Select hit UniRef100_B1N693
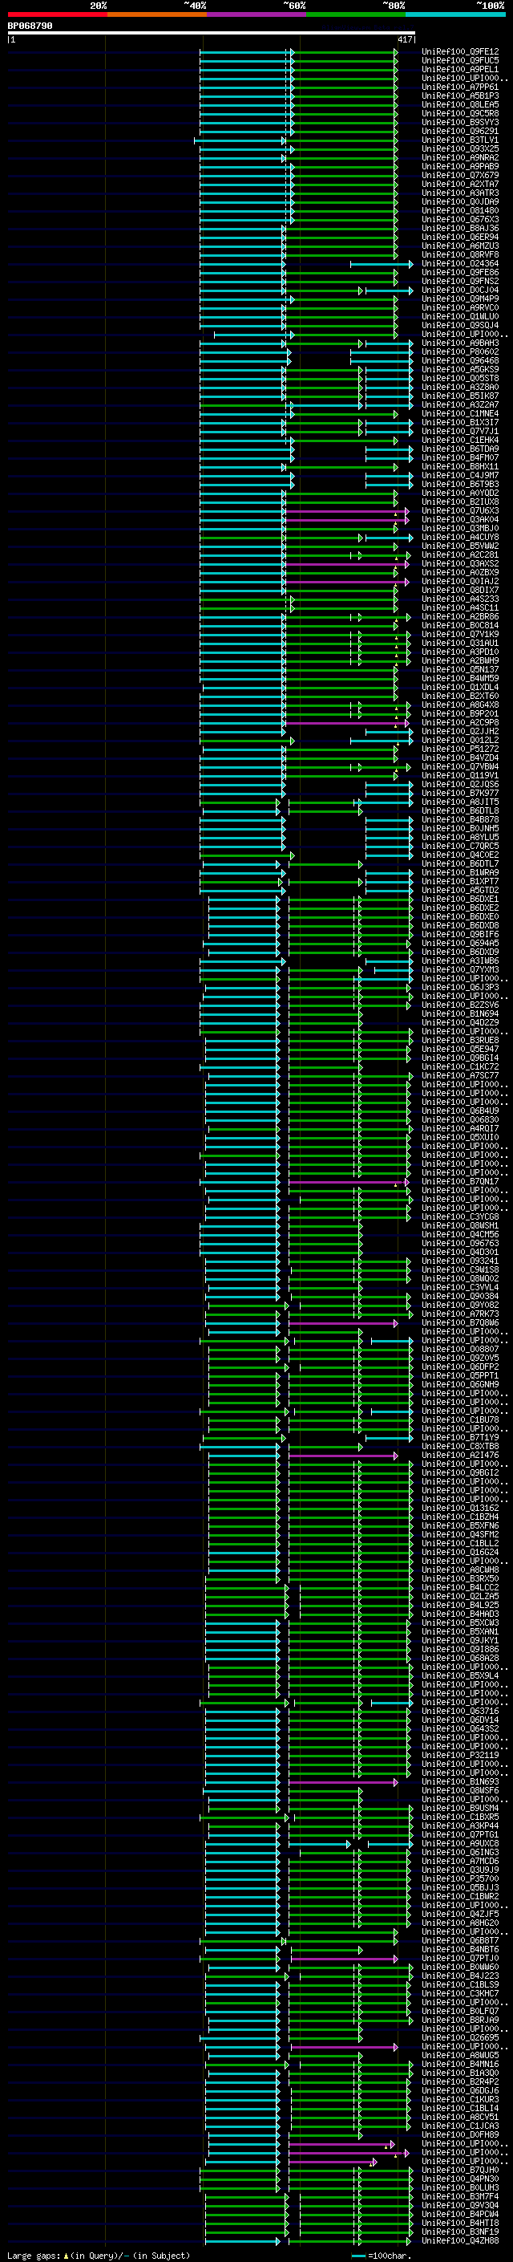 pyautogui.click(x=460, y=1781)
